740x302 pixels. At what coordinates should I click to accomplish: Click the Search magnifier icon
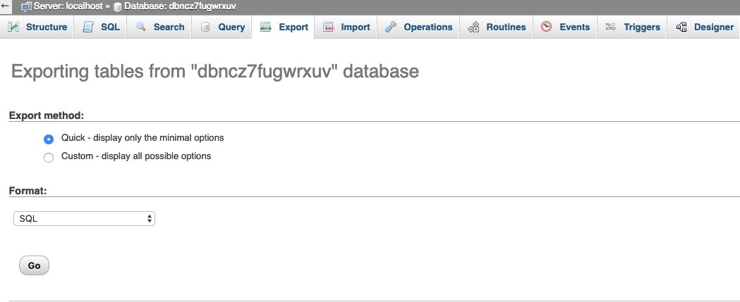coord(140,27)
